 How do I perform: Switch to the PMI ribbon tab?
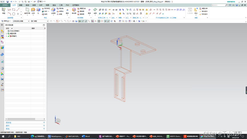(x=67, y=5)
